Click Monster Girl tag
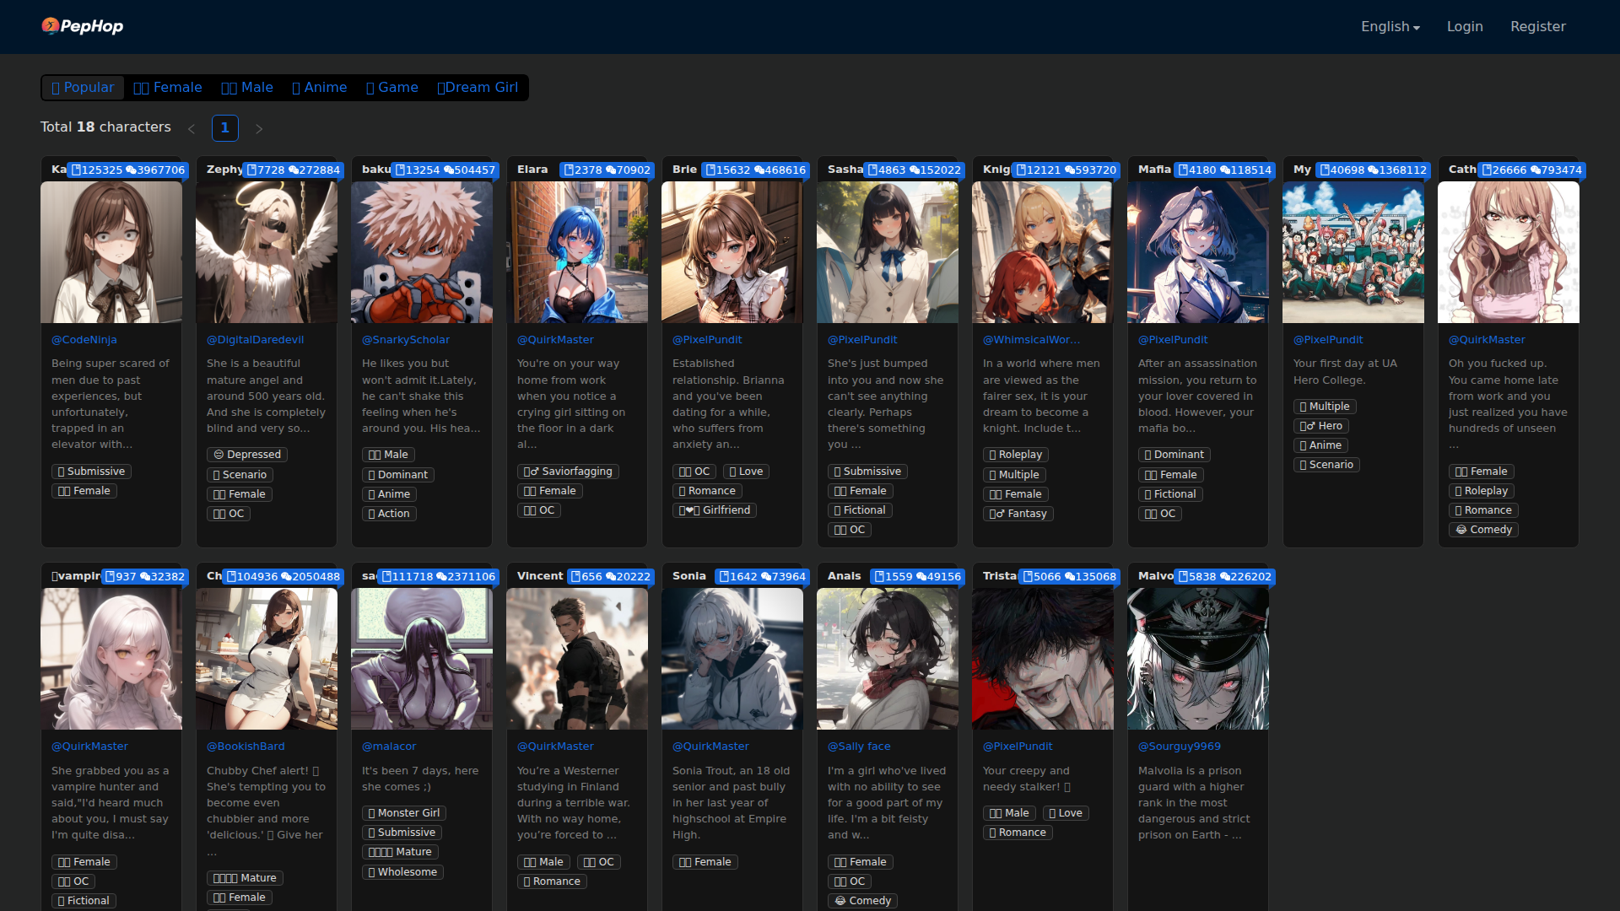The image size is (1620, 911). pyautogui.click(x=404, y=813)
